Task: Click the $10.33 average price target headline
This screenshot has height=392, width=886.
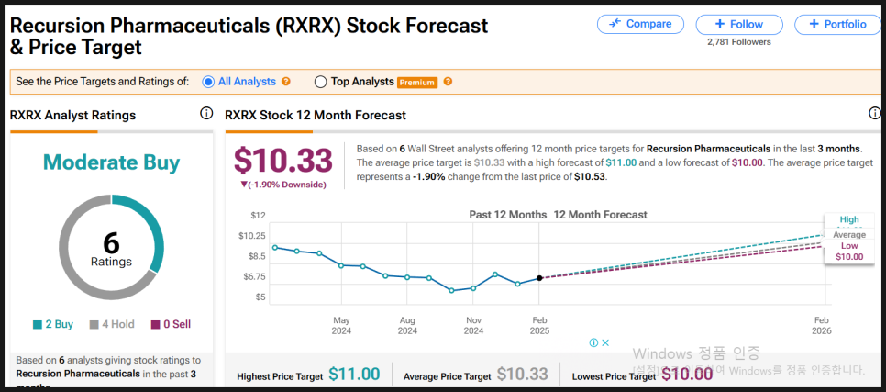Action: pyautogui.click(x=283, y=162)
